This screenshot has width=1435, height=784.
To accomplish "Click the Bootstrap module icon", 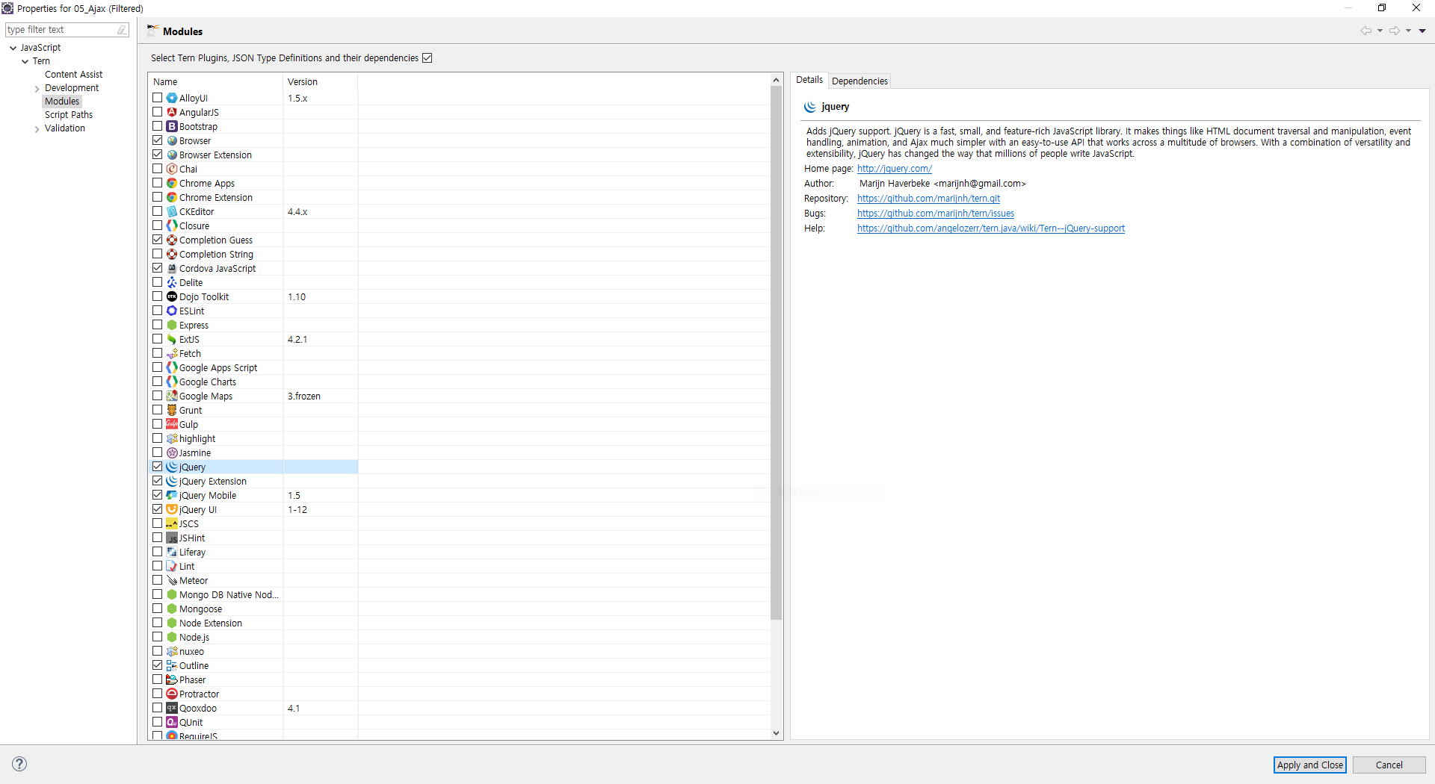I will [x=172, y=126].
